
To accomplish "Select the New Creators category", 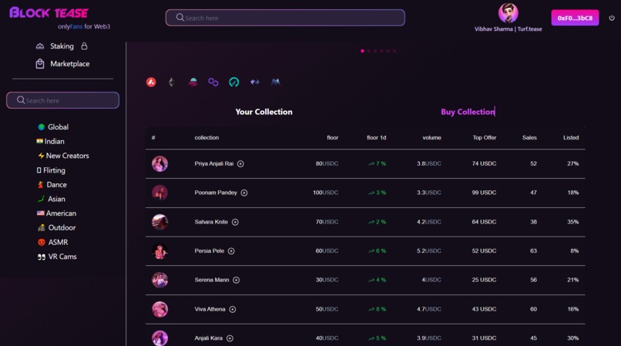I will pos(63,156).
